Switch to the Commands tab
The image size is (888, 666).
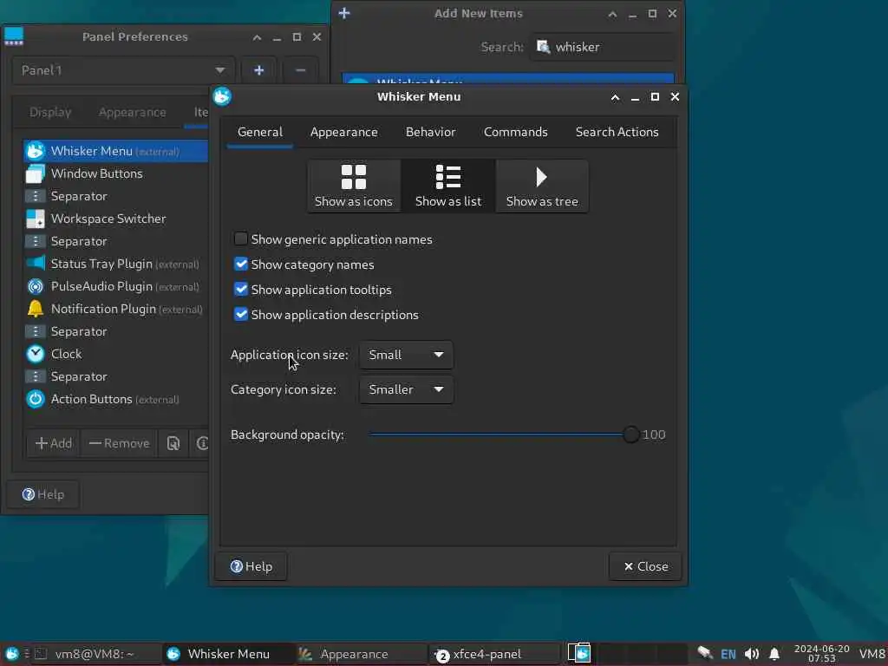[x=515, y=132]
